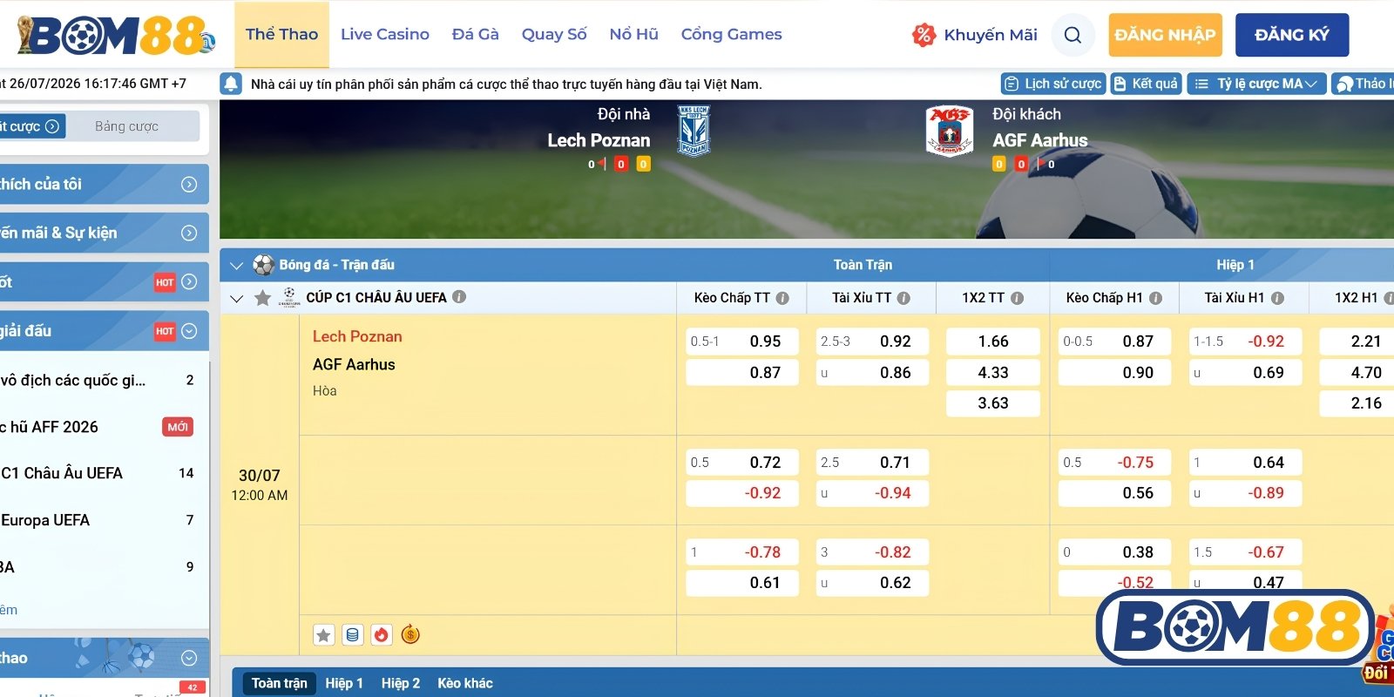Viewport: 1394px width, 697px height.
Task: Click the AGF Aarhus team crest
Action: [949, 131]
